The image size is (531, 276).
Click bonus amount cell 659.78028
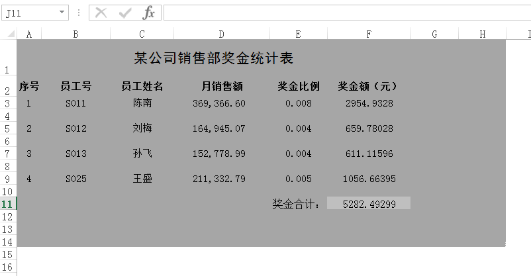tap(369, 128)
